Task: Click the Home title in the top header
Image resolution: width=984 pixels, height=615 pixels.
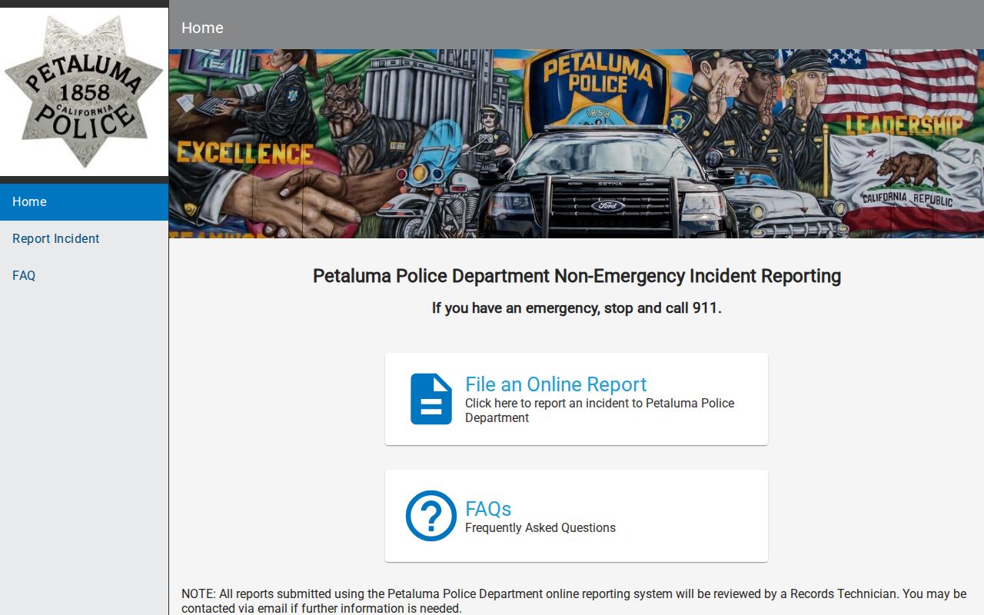Action: 202,28
